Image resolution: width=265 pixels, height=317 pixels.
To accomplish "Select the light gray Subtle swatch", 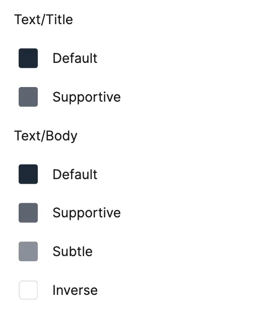I will pyautogui.click(x=28, y=251).
